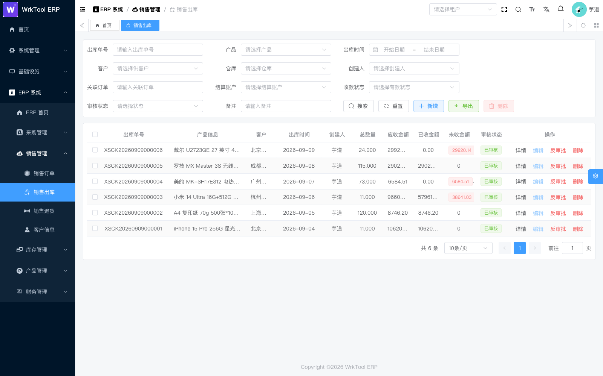The image size is (603, 376).
Task: Check row XSCK20260909000001 checkbox
Action: click(x=95, y=229)
